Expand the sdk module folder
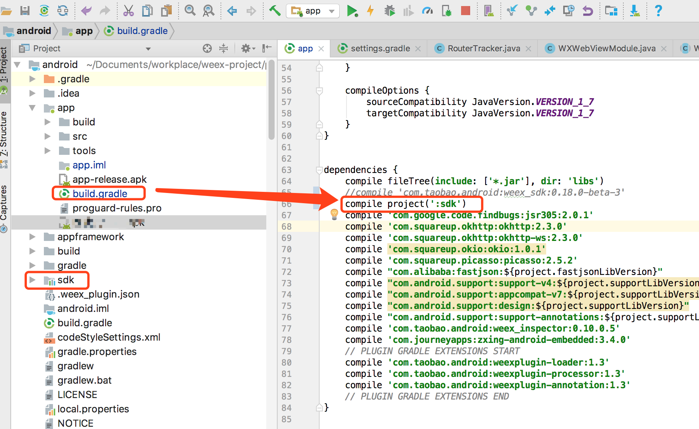699x429 pixels. coord(33,280)
